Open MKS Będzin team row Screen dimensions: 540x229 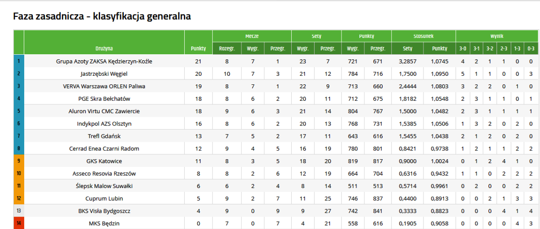tap(104, 224)
